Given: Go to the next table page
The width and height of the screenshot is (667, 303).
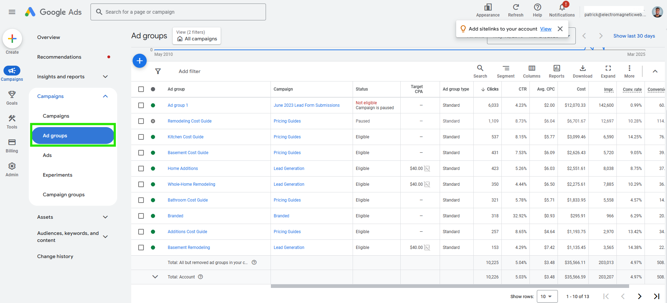Looking at the screenshot, I should [x=640, y=296].
